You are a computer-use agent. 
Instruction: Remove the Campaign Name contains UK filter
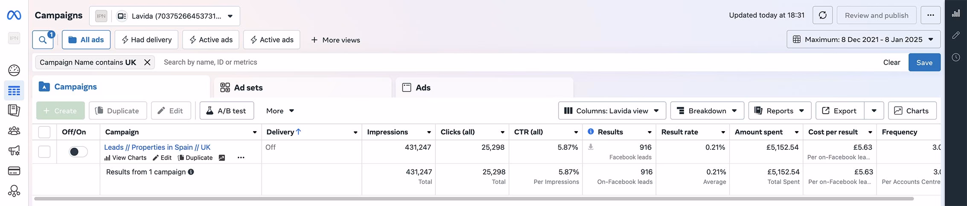pos(147,63)
